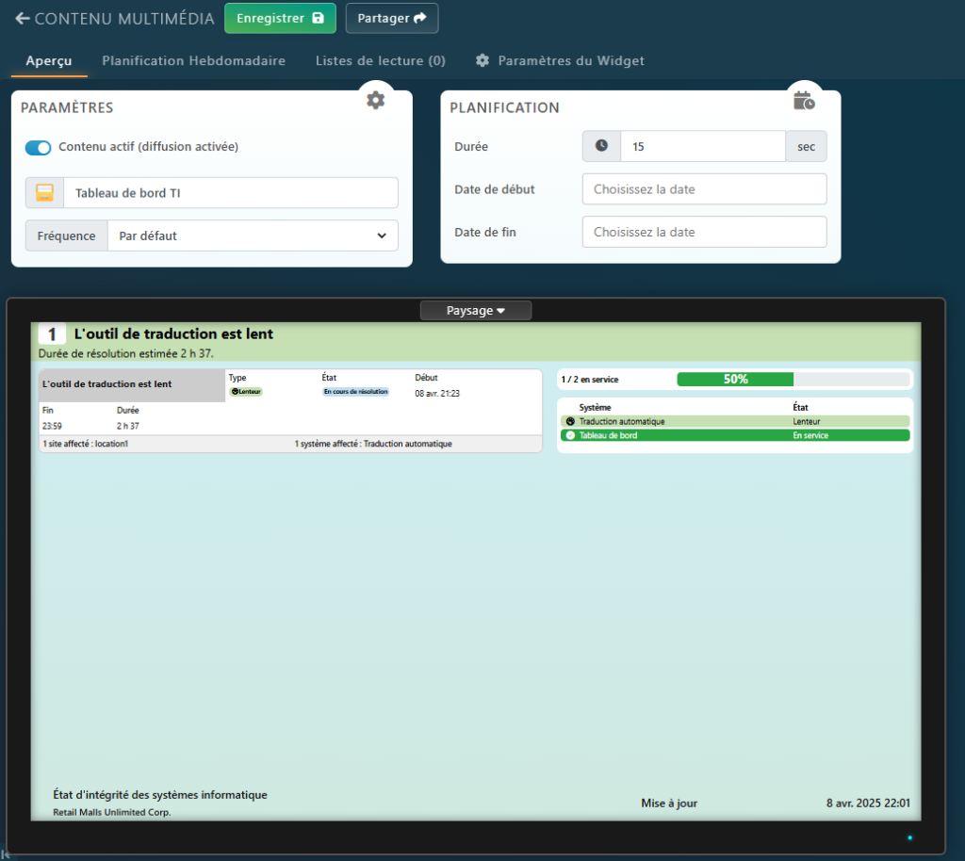The width and height of the screenshot is (965, 861).
Task: Toggle the Contenu actif switch
Action: click(38, 147)
